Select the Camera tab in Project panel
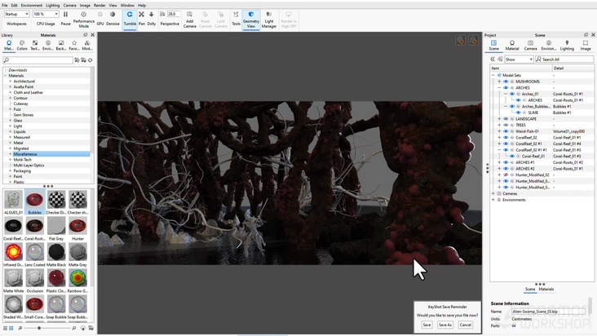Image resolution: width=597 pixels, height=336 pixels. [530, 46]
